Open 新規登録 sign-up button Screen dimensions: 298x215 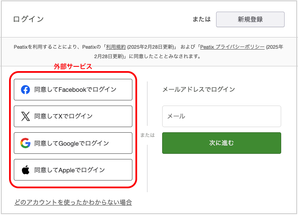pos(250,19)
